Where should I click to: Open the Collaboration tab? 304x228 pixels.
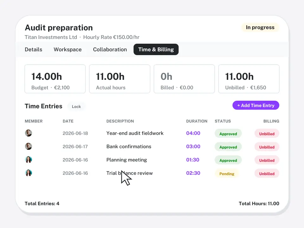(x=110, y=49)
